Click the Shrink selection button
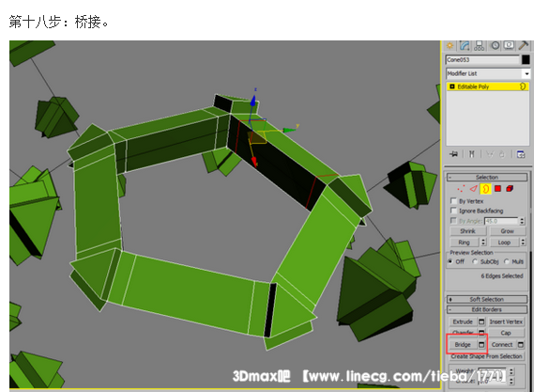534x392 pixels. coord(468,231)
